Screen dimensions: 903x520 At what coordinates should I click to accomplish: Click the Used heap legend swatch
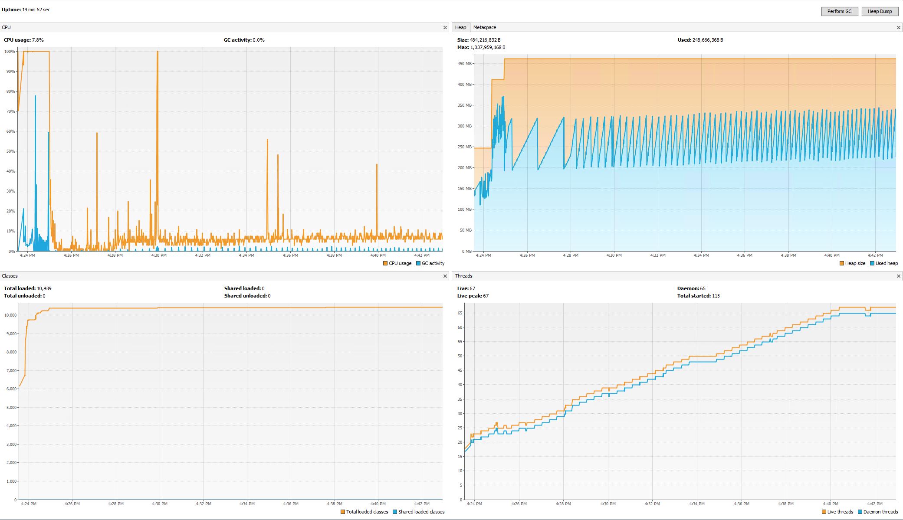tap(872, 263)
